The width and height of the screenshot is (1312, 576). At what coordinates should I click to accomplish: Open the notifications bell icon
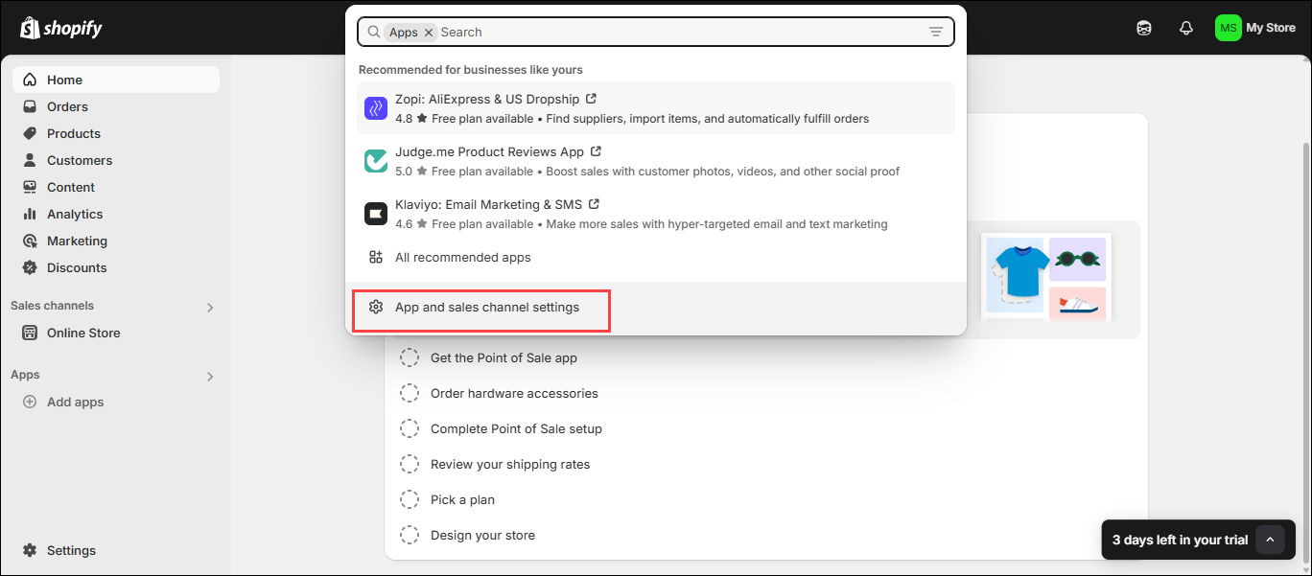click(1186, 28)
